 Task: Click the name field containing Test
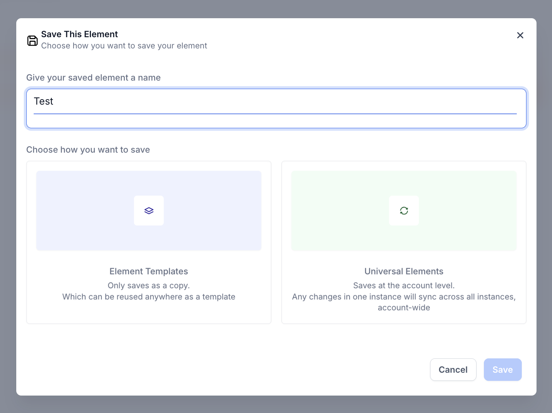click(x=275, y=102)
